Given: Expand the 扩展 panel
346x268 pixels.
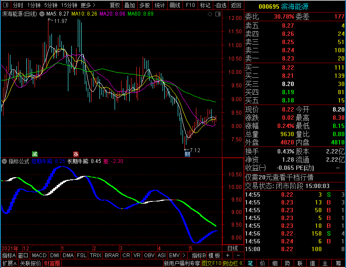Looking at the screenshot, I should [10, 263].
